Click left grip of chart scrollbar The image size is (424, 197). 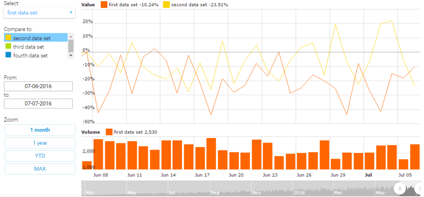[x=400, y=189]
